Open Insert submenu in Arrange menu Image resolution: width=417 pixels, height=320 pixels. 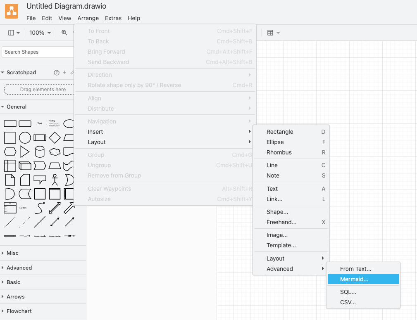pos(165,132)
